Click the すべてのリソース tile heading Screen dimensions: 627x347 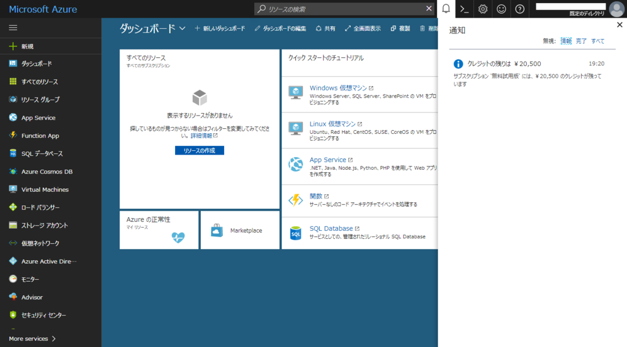click(x=146, y=58)
